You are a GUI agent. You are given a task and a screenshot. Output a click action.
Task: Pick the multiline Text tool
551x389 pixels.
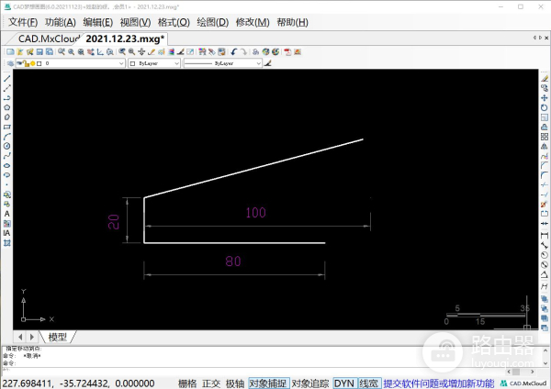(6, 214)
